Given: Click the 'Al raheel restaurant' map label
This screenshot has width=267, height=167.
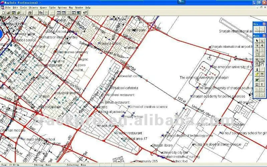Looking at the screenshot, I should [120, 95].
